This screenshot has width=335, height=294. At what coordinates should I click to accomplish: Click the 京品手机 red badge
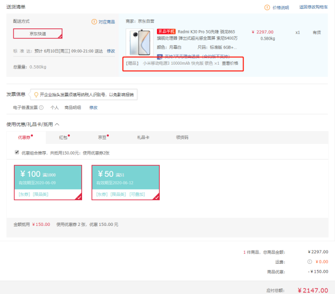coord(166,32)
